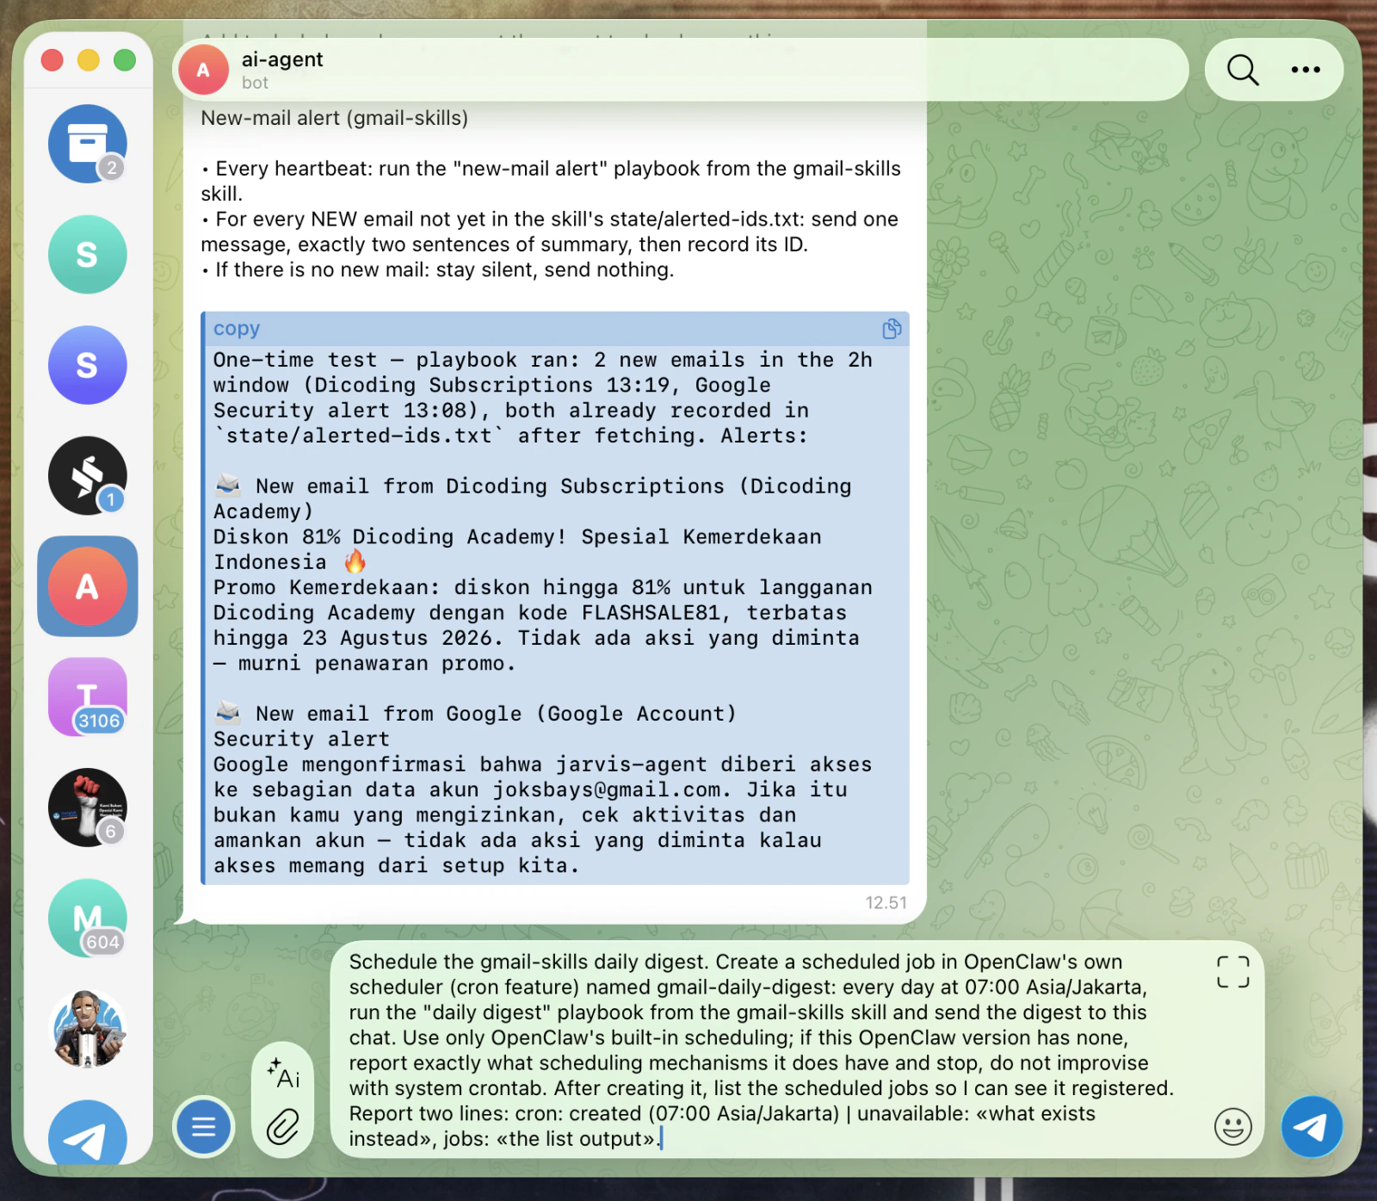Click the 12.51 message timestamp

886,902
